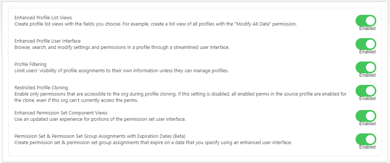Click Enabled text below Restricted Profile Cloning toggle

(x=367, y=99)
